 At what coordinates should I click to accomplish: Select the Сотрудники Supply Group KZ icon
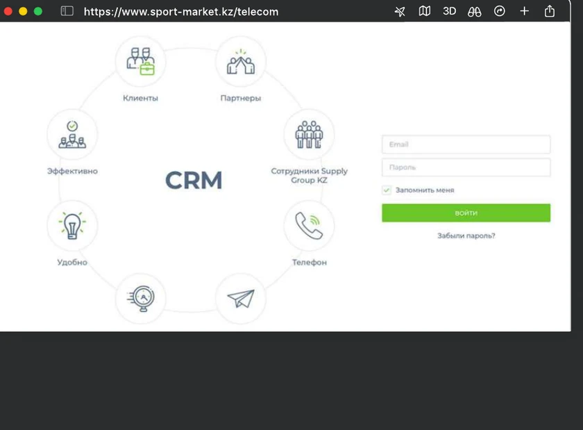pos(309,134)
